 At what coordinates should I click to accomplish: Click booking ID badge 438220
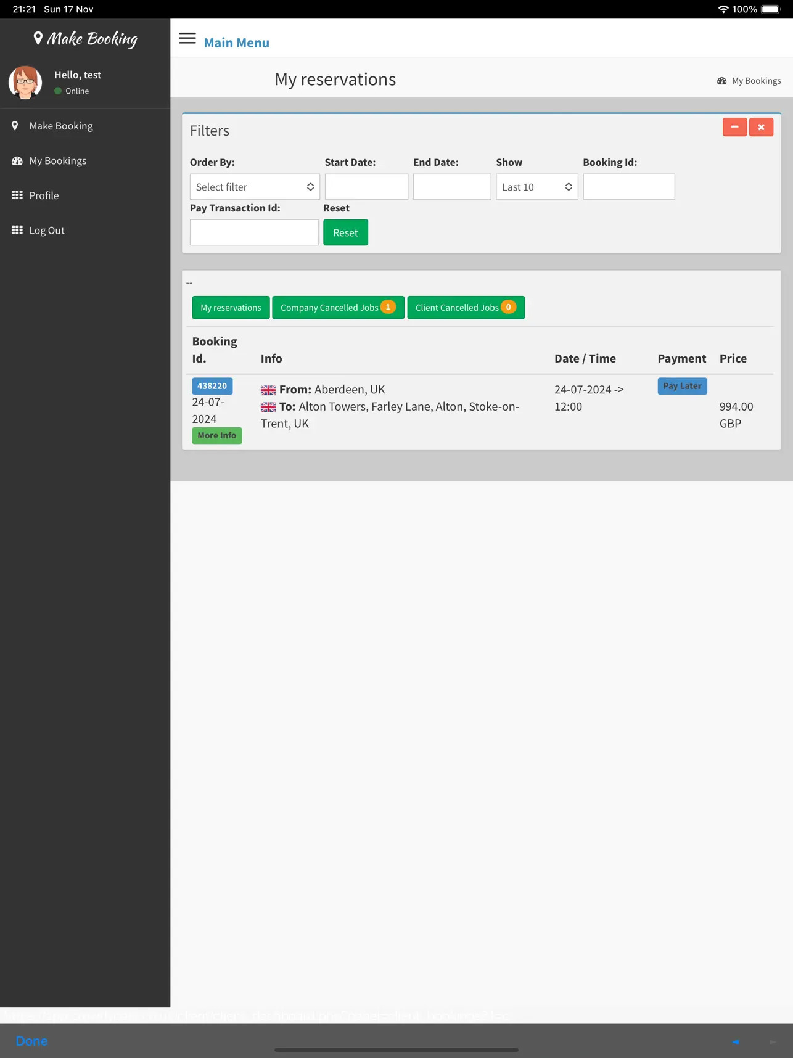212,386
